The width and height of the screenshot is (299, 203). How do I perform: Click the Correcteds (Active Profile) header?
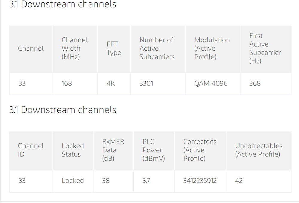click(x=200, y=150)
